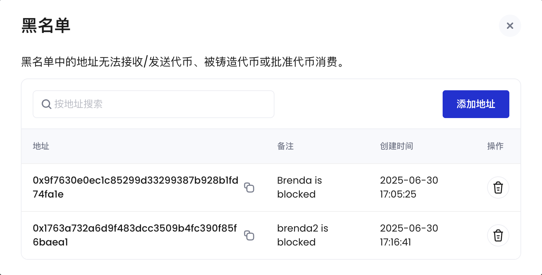Click the copy icon next to address 0x9f7630e0ec1c

point(249,187)
